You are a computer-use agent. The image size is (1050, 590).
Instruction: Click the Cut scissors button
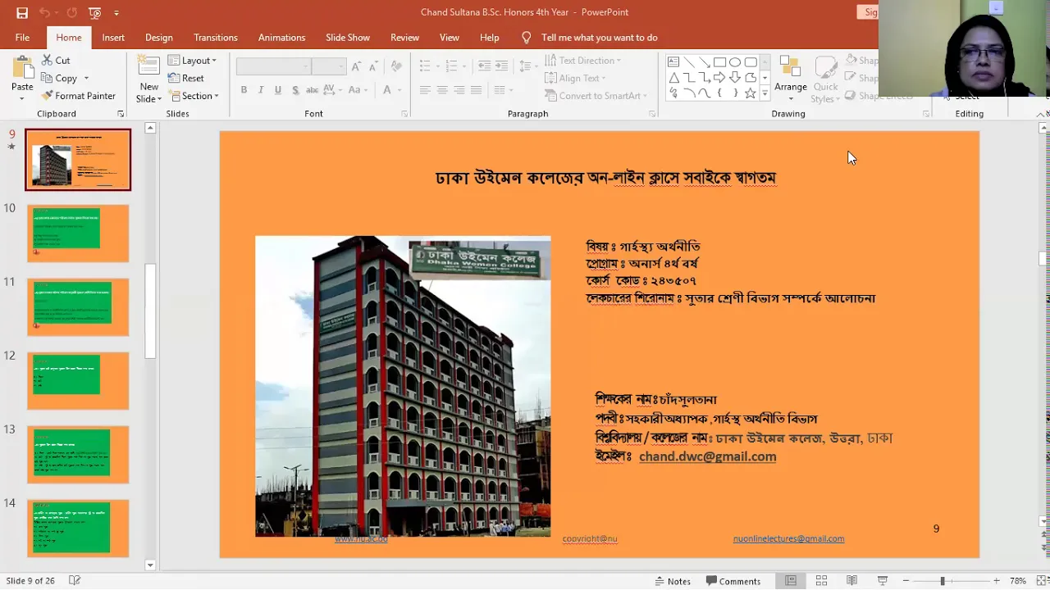55,61
